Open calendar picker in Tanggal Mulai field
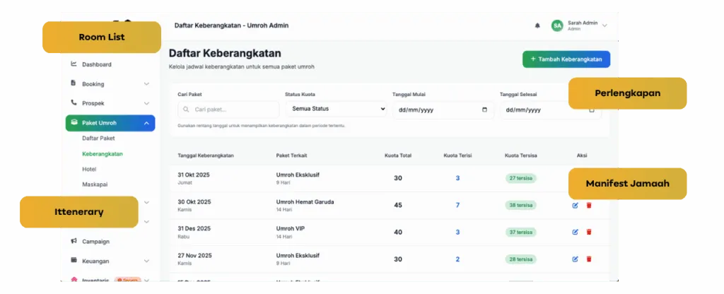Viewport: 724px width, 294px height. pyautogui.click(x=484, y=110)
